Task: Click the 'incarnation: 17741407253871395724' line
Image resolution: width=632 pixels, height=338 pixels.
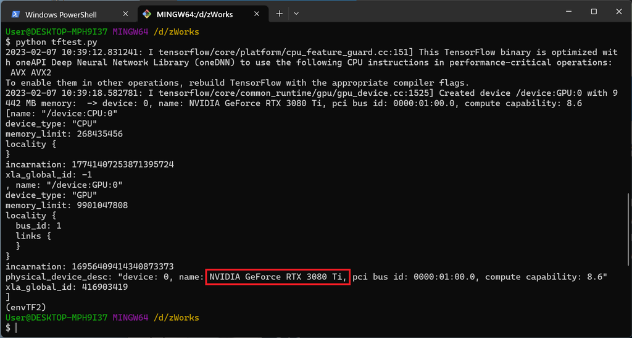Action: point(89,164)
